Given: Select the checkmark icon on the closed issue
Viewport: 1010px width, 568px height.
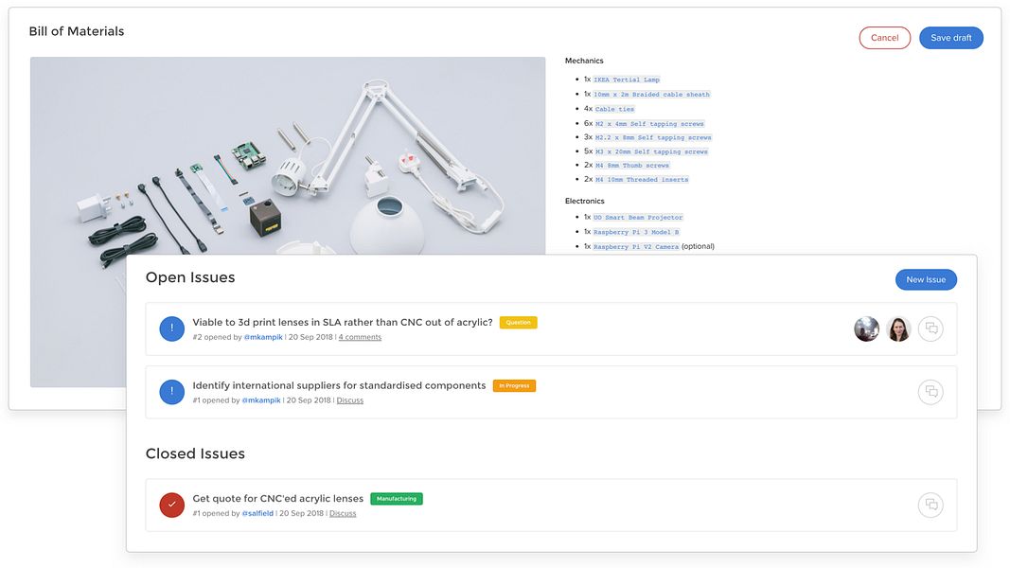Looking at the screenshot, I should [171, 505].
